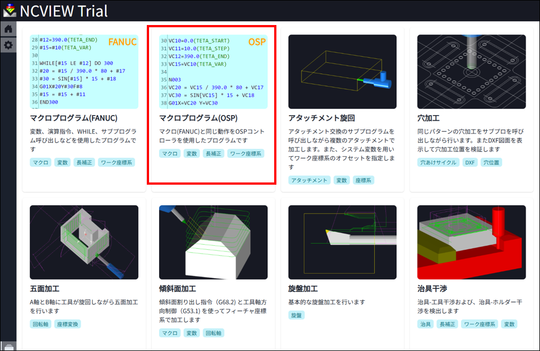
Task: Select the 穴あけサイクル tag
Action: [x=438, y=162]
